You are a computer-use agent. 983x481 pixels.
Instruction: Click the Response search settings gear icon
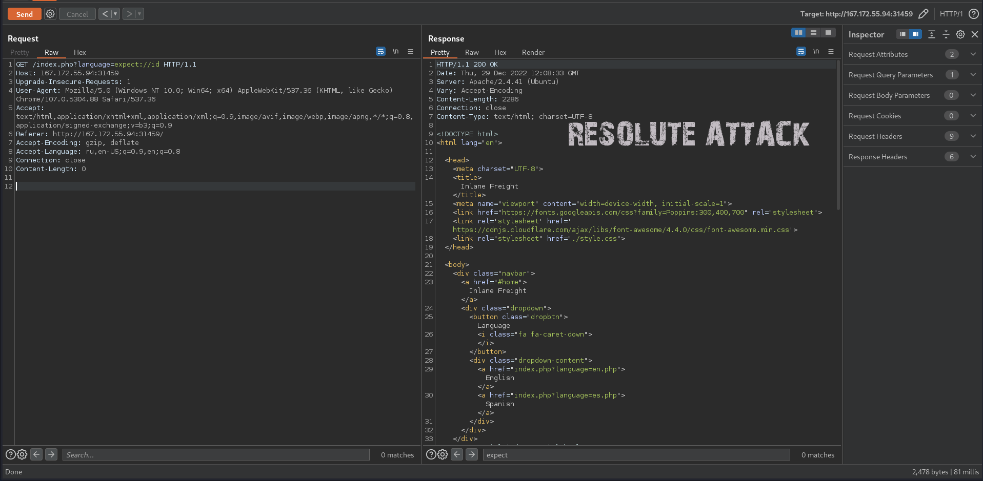[443, 454]
